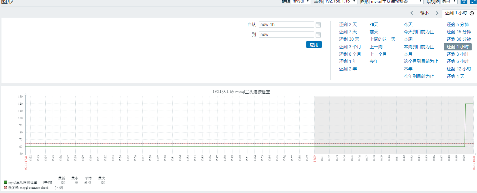Pick the 本年 time range
The image size is (477, 193).
tap(408, 69)
